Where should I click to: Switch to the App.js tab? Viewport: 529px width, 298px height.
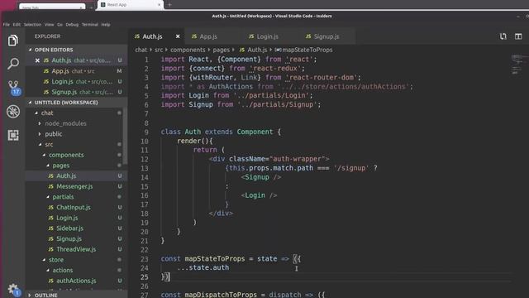point(213,36)
